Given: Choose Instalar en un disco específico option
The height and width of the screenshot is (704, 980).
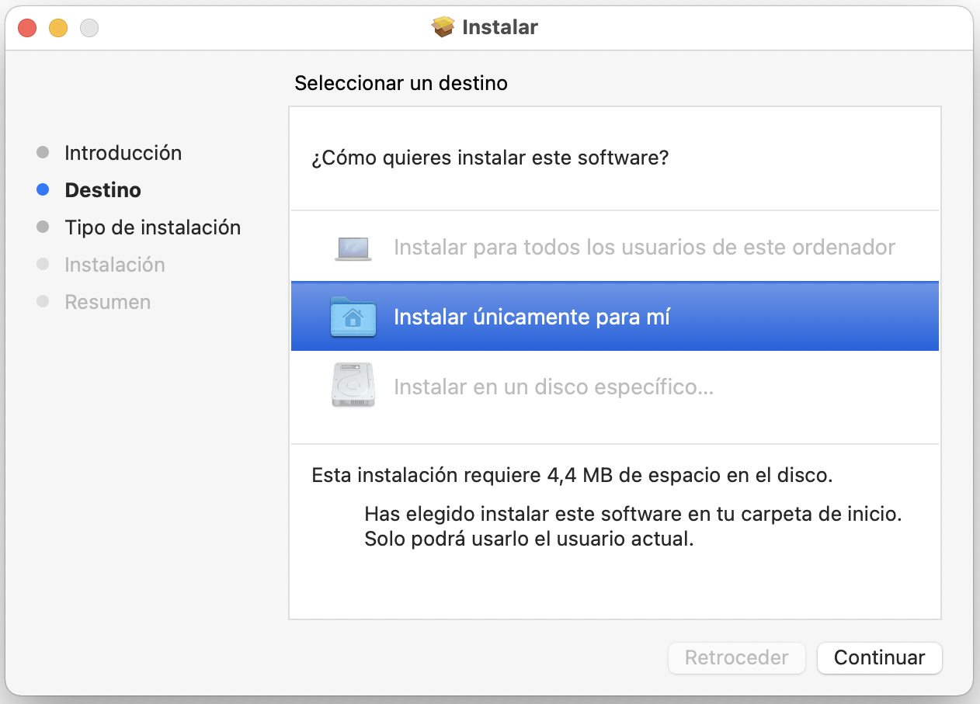Looking at the screenshot, I should (615, 386).
